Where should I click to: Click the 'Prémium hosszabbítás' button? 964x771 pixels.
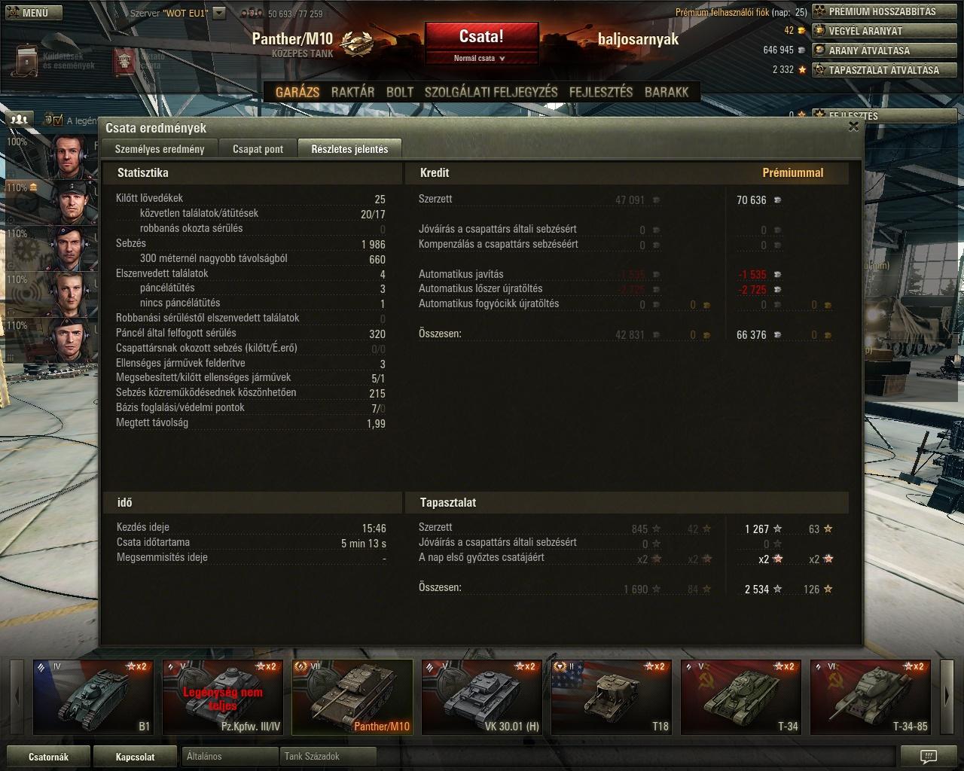click(882, 11)
